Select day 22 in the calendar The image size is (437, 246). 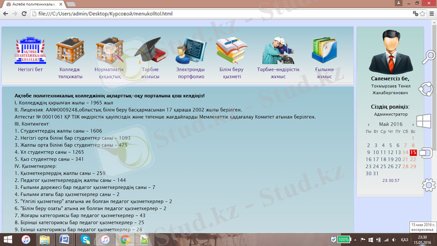[x=413, y=160]
